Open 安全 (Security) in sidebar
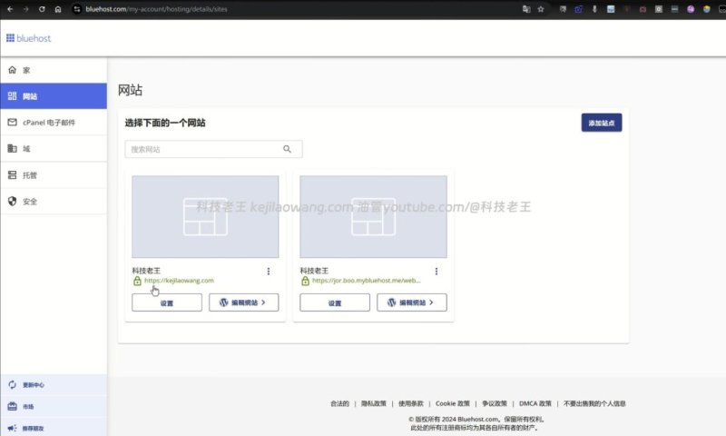This screenshot has height=436, width=726. [x=54, y=201]
